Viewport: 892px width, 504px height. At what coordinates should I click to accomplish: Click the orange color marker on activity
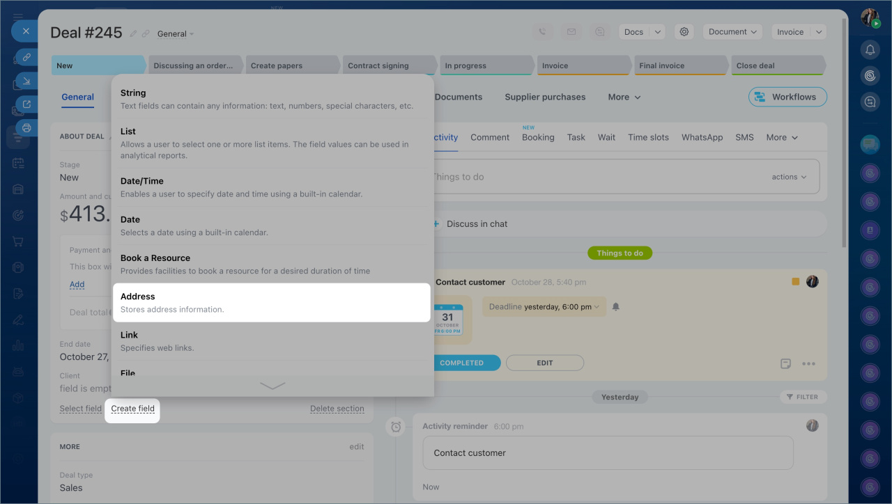coord(795,282)
